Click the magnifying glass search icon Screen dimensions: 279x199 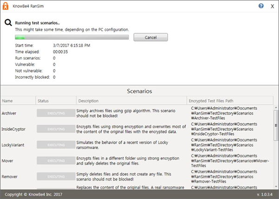click(x=8, y=23)
